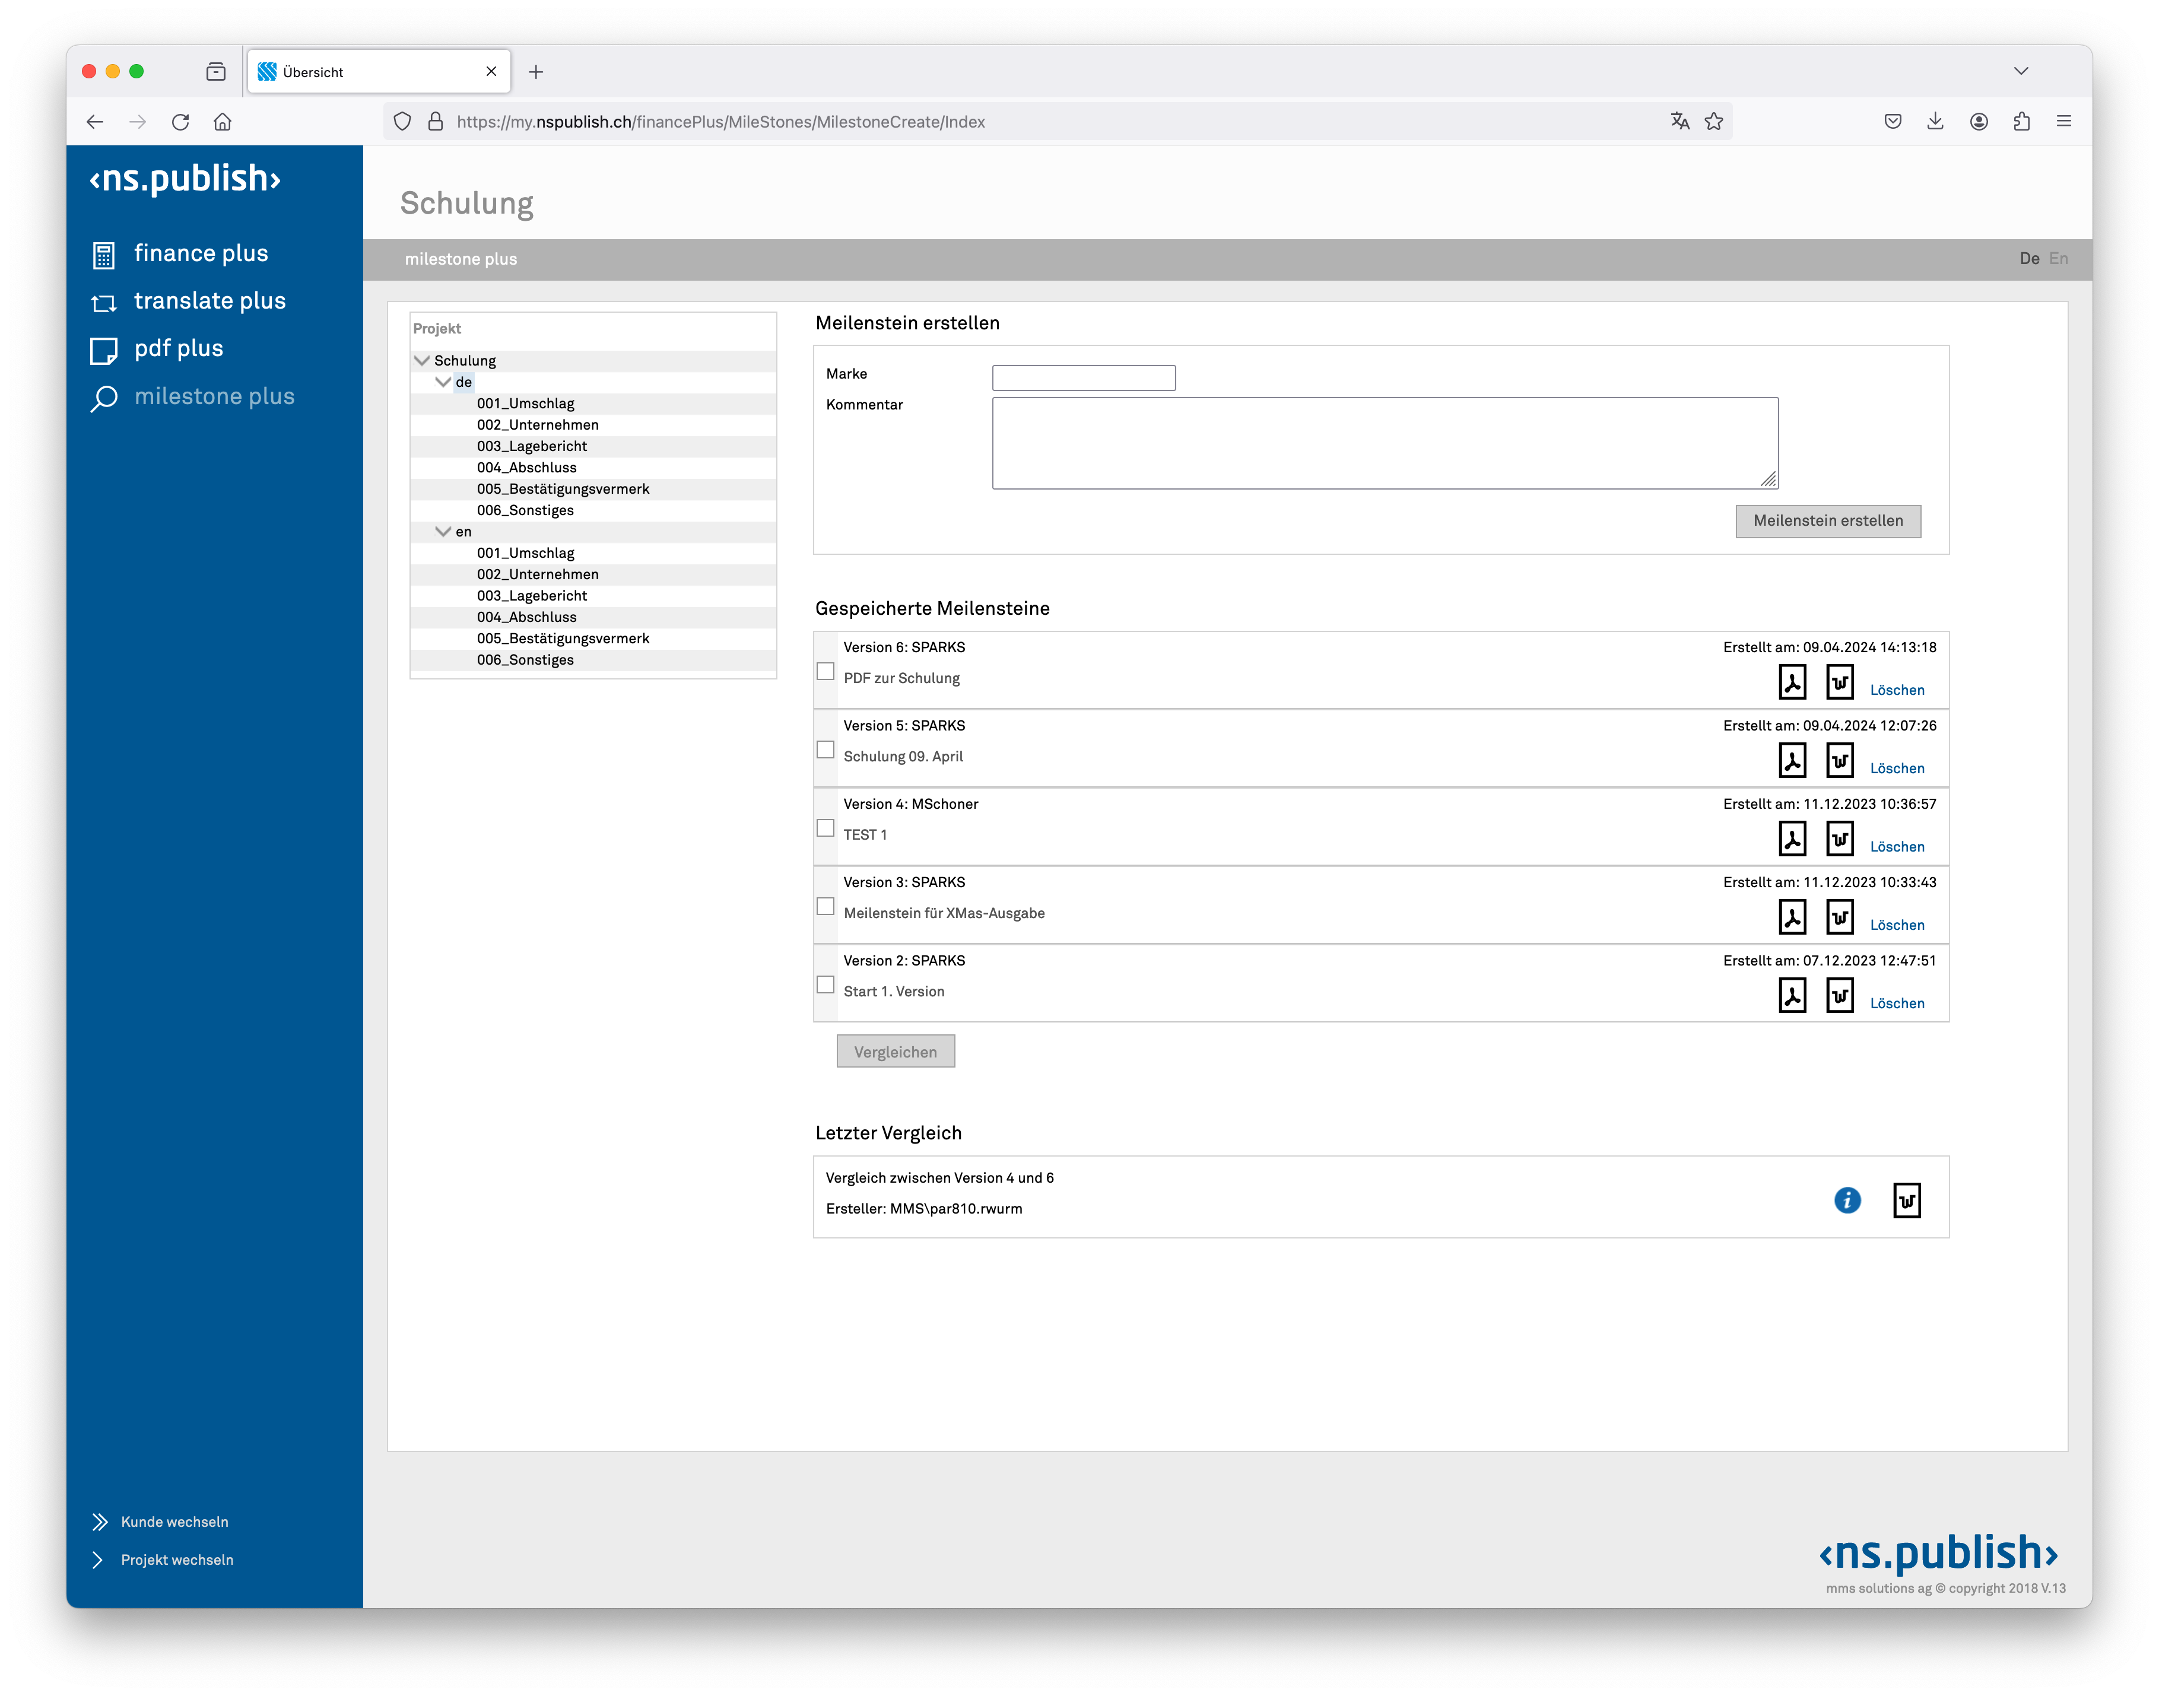
Task: Collapse the en language folder
Action: 443,531
